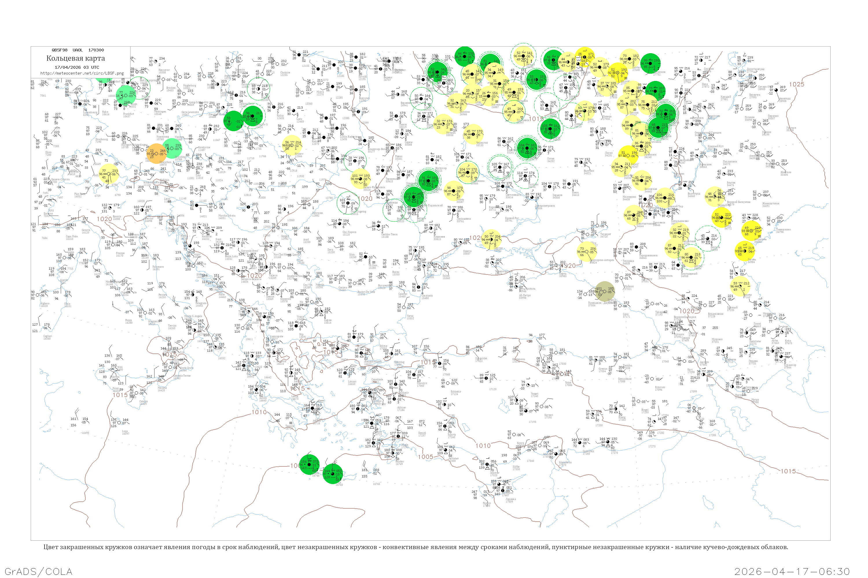Click the yellow station circle at Приморско-Ахтарск

(x=586, y=251)
